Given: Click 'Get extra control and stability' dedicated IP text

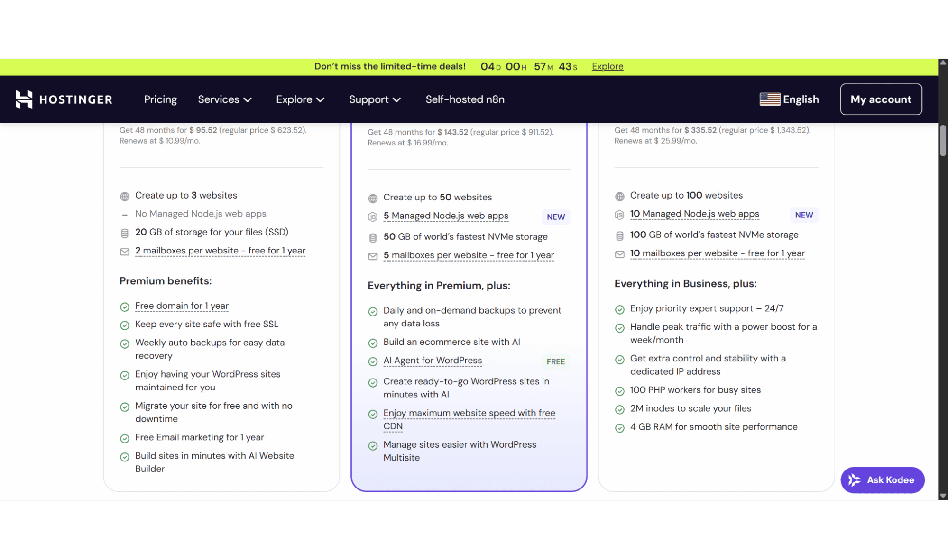Looking at the screenshot, I should click(x=708, y=365).
